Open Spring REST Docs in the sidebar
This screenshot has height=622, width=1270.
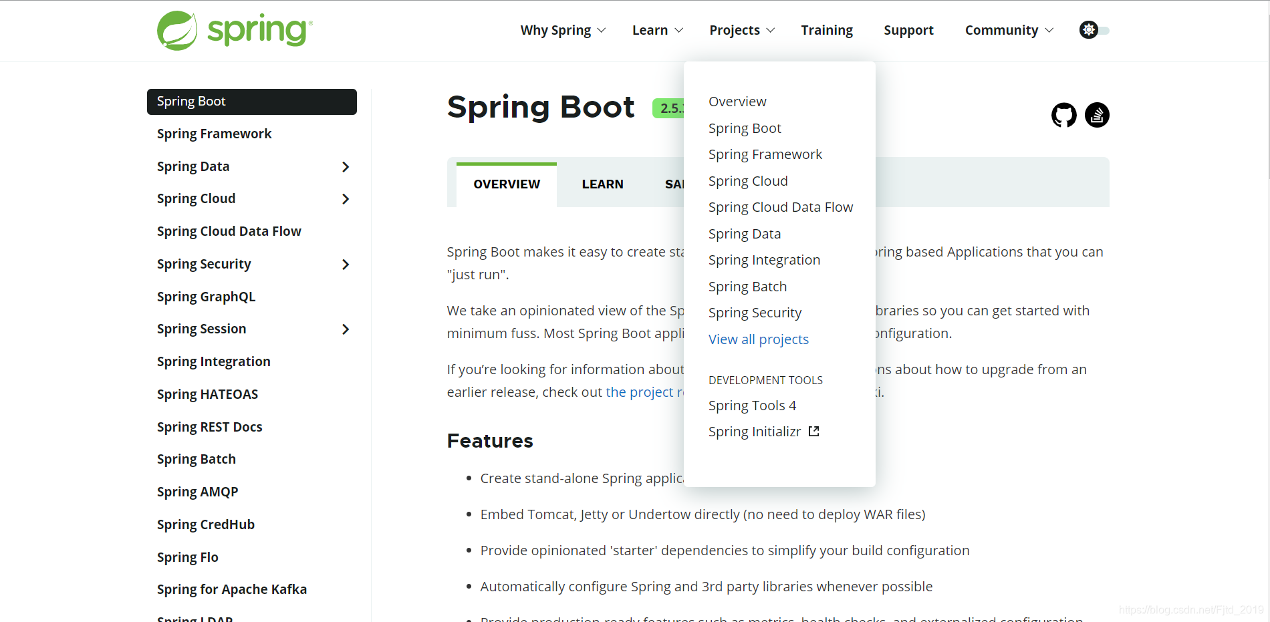(209, 427)
